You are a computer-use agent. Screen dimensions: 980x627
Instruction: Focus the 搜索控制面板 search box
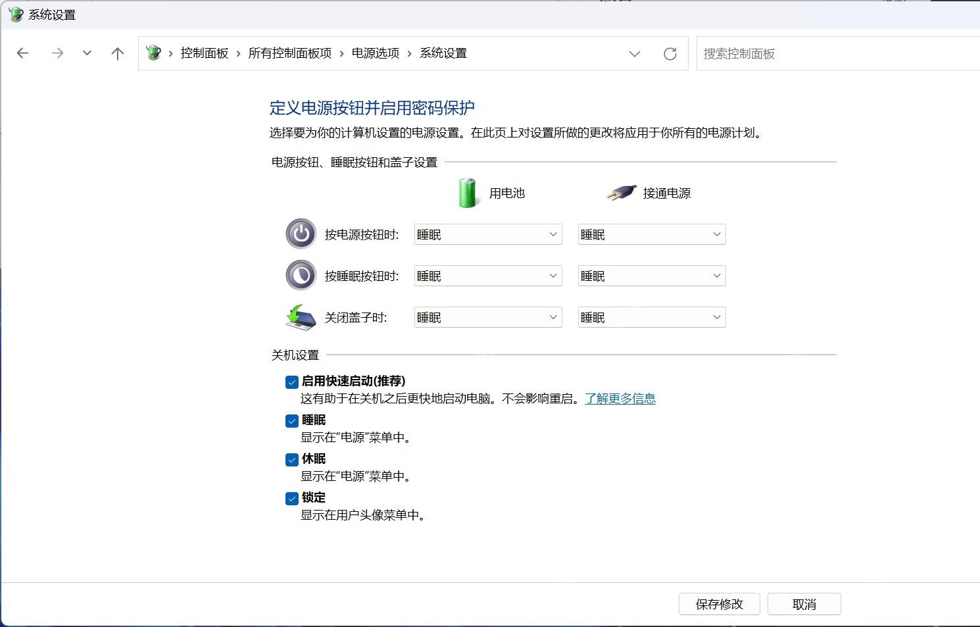click(x=838, y=53)
